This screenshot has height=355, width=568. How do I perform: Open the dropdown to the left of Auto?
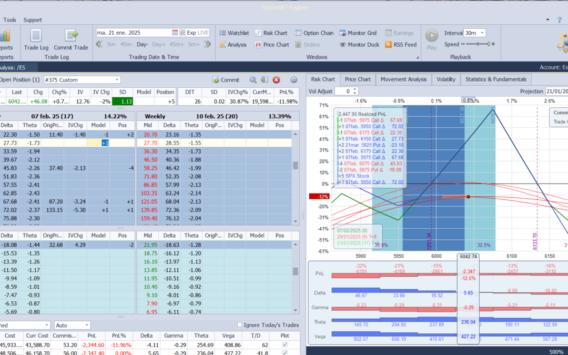point(46,326)
